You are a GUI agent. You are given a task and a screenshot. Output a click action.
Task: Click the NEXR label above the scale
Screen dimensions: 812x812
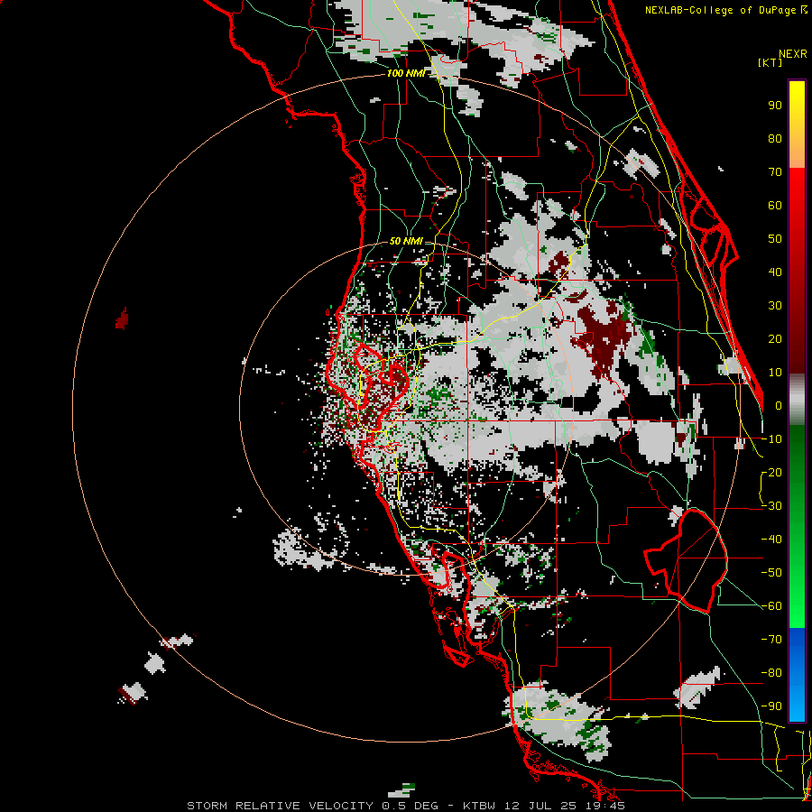[793, 54]
